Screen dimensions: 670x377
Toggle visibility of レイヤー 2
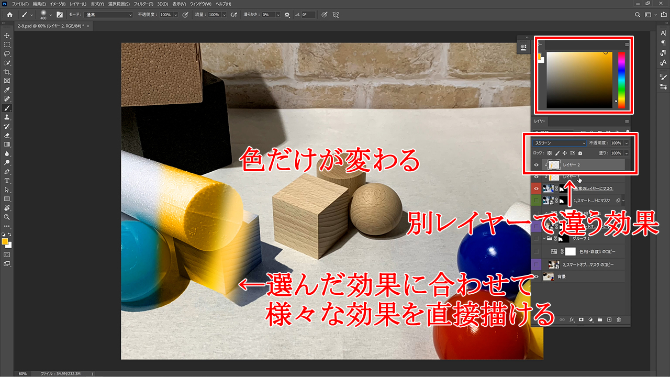pyautogui.click(x=537, y=164)
